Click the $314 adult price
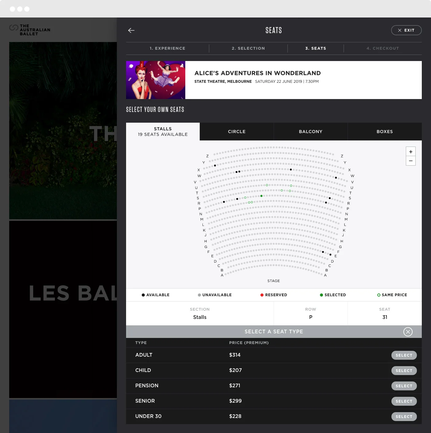The image size is (431, 433). point(235,355)
